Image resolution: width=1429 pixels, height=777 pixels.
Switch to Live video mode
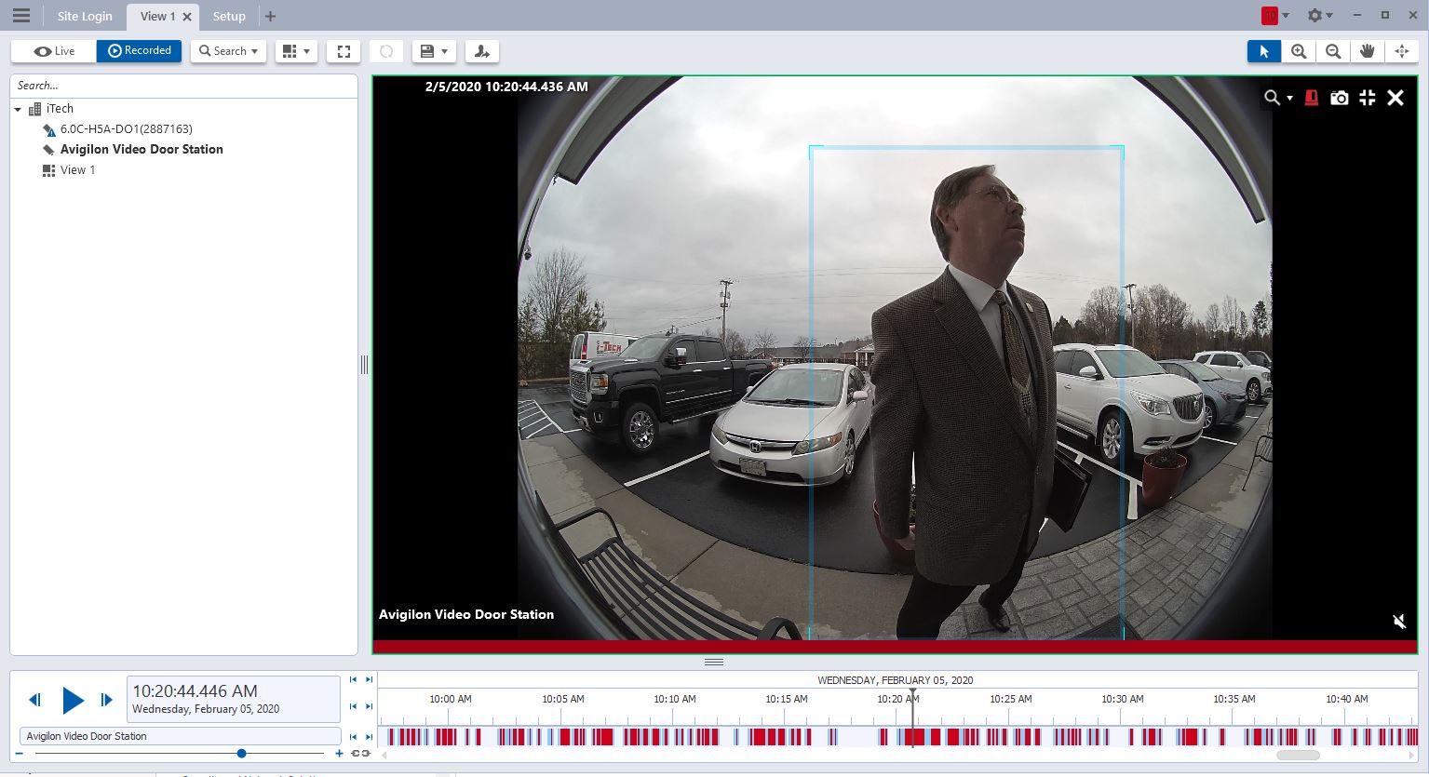click(54, 51)
